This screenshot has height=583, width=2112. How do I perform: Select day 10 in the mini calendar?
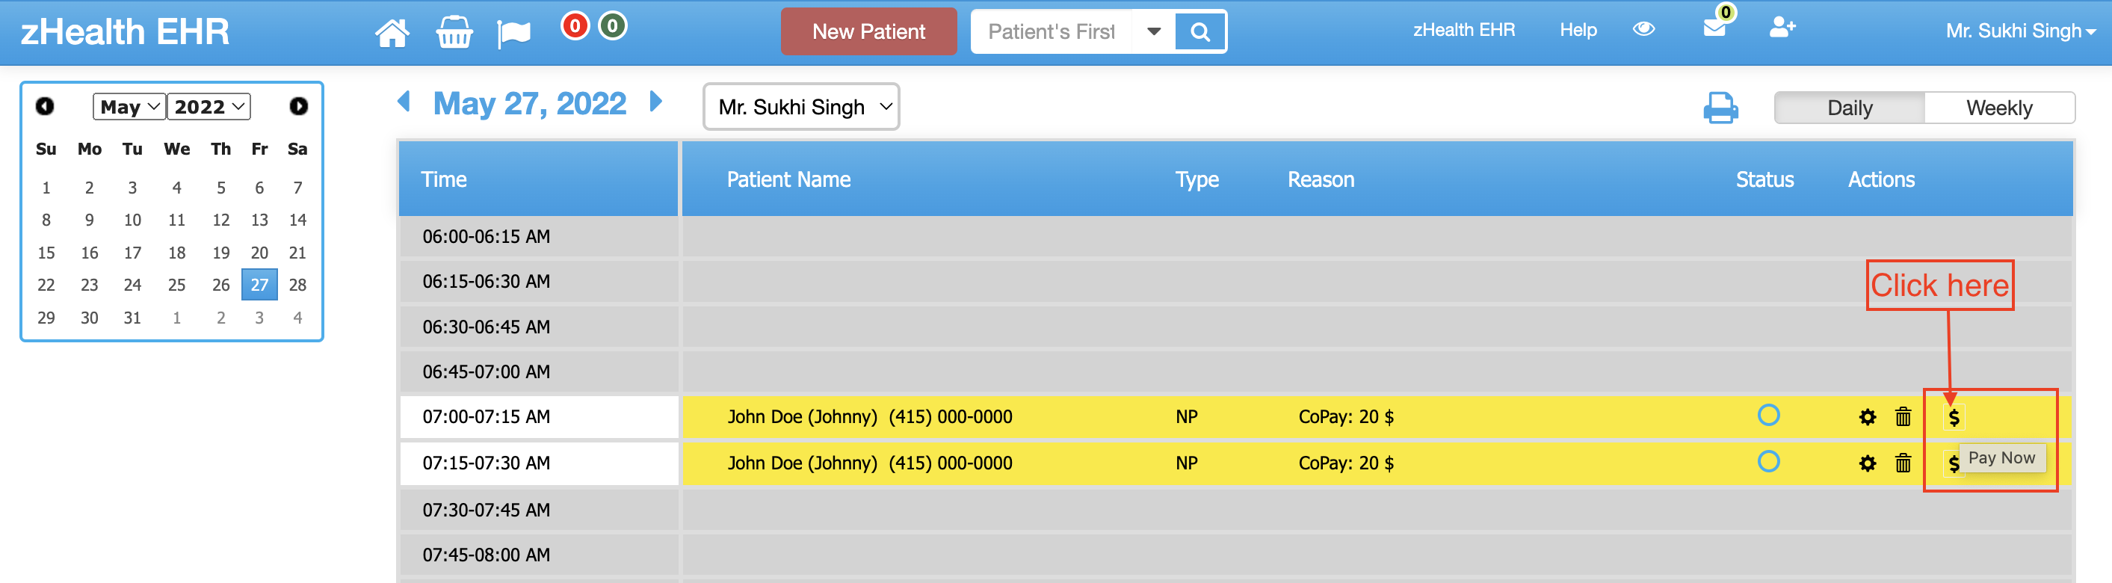click(x=132, y=220)
